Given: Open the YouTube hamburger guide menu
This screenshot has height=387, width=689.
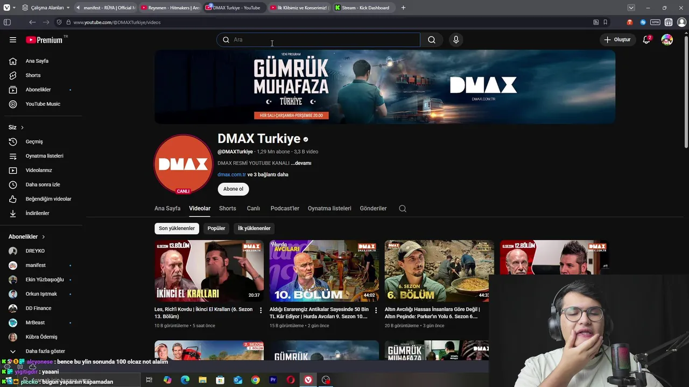Looking at the screenshot, I should pyautogui.click(x=13, y=40).
